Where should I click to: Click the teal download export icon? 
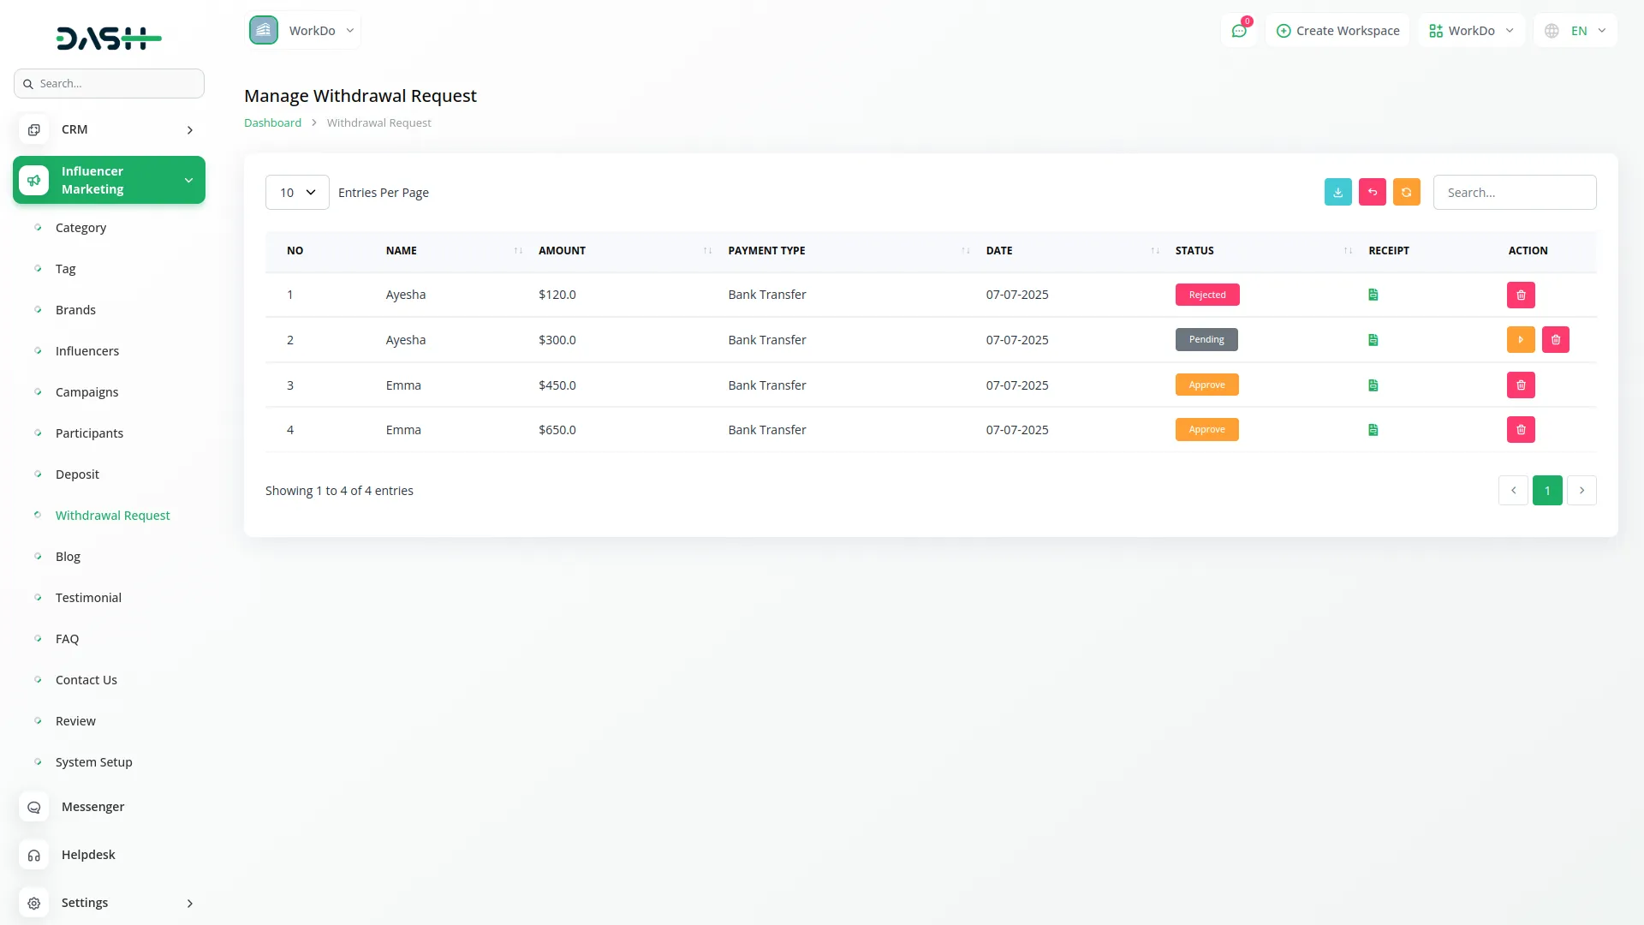click(x=1337, y=193)
